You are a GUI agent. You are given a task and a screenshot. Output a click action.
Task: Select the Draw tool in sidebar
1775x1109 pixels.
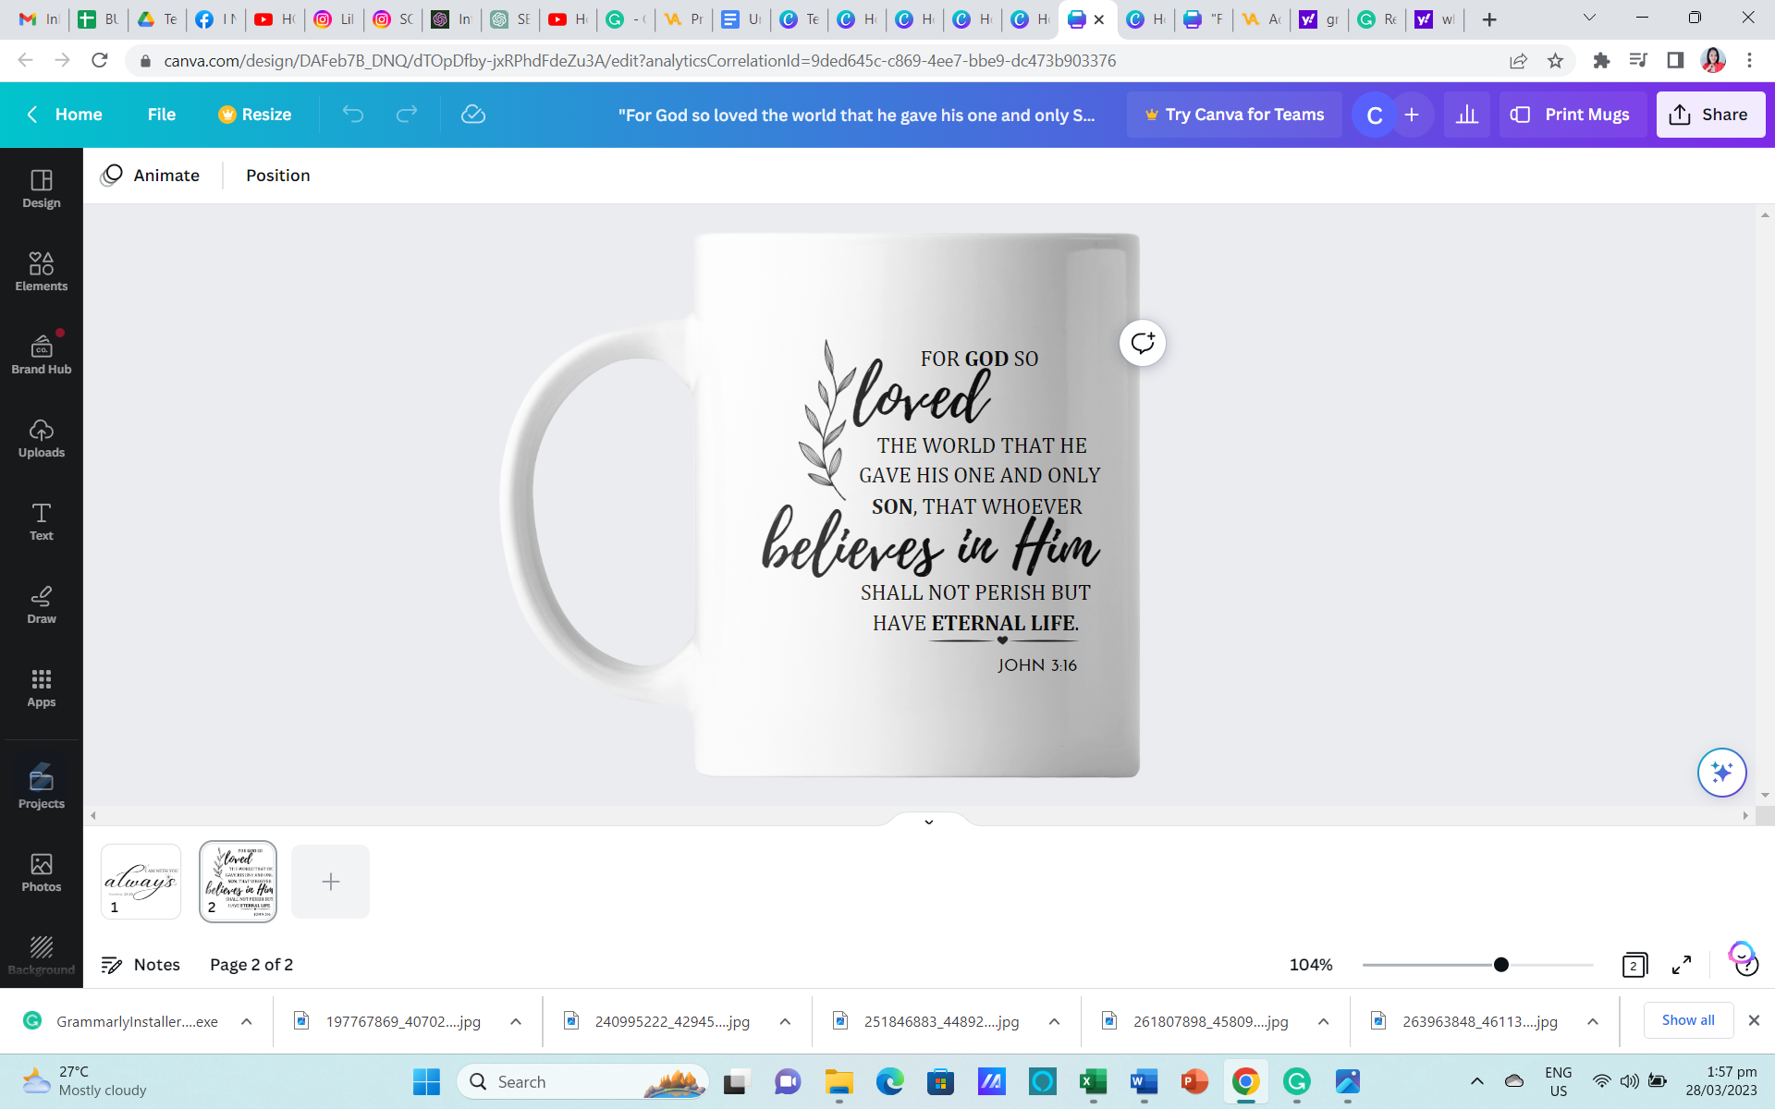pyautogui.click(x=41, y=604)
